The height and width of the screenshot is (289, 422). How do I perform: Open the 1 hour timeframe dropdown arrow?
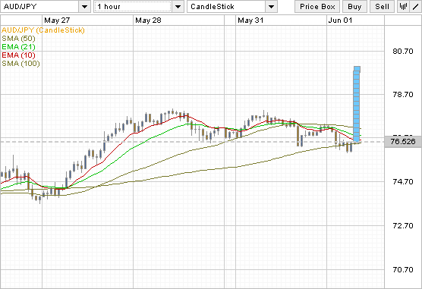pyautogui.click(x=178, y=7)
